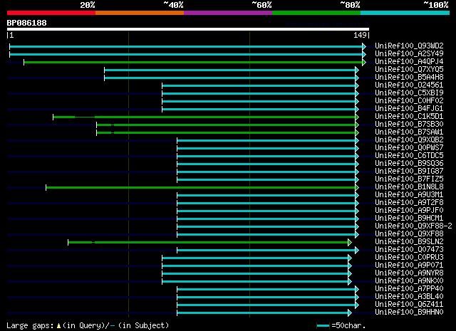This screenshot has height=331, width=456.
Task: Click the cyan alignment bar for B9HHN0
Action: [x=263, y=313]
